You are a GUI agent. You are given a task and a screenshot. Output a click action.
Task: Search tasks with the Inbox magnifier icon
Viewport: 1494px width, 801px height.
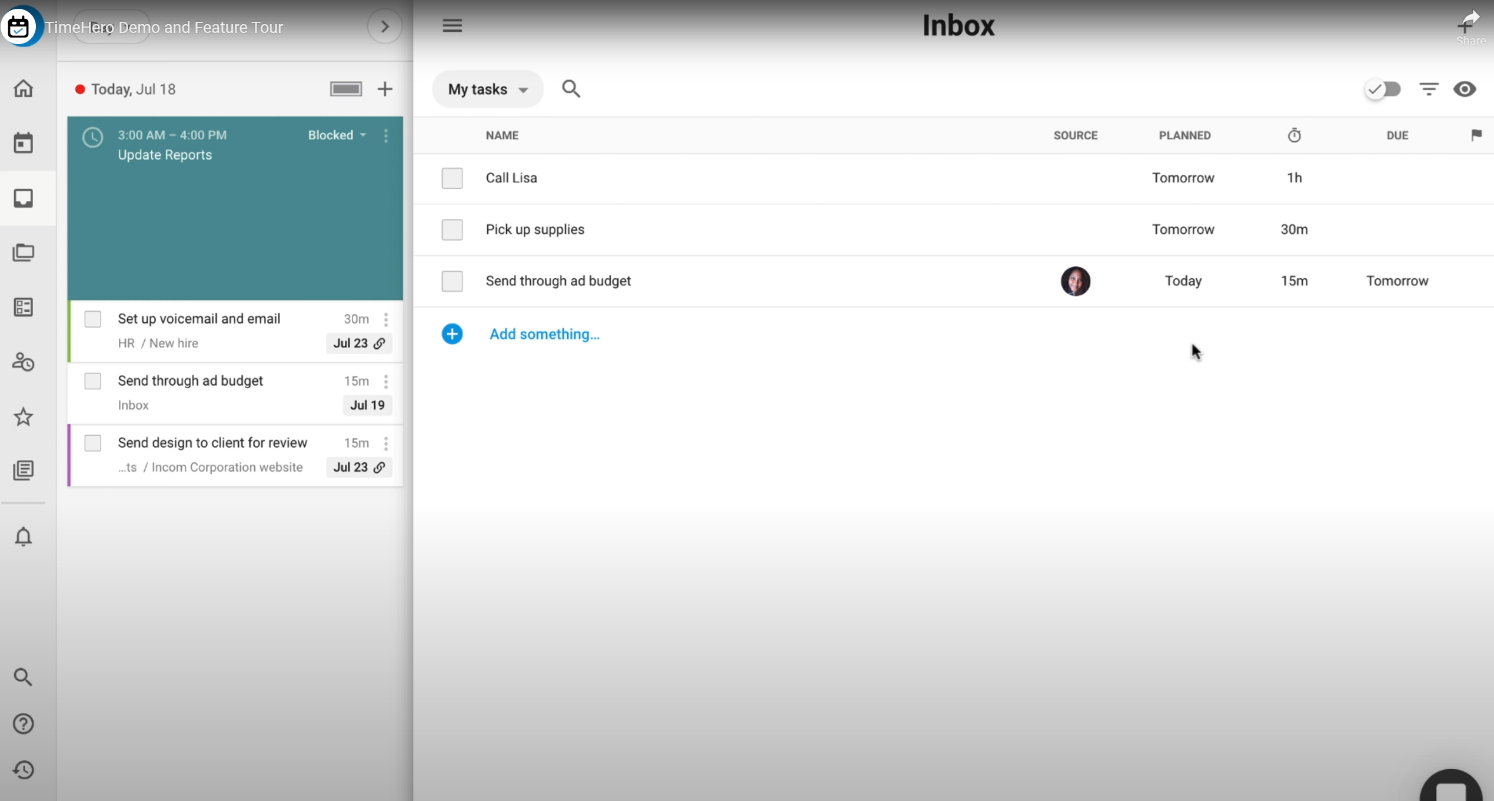point(571,89)
